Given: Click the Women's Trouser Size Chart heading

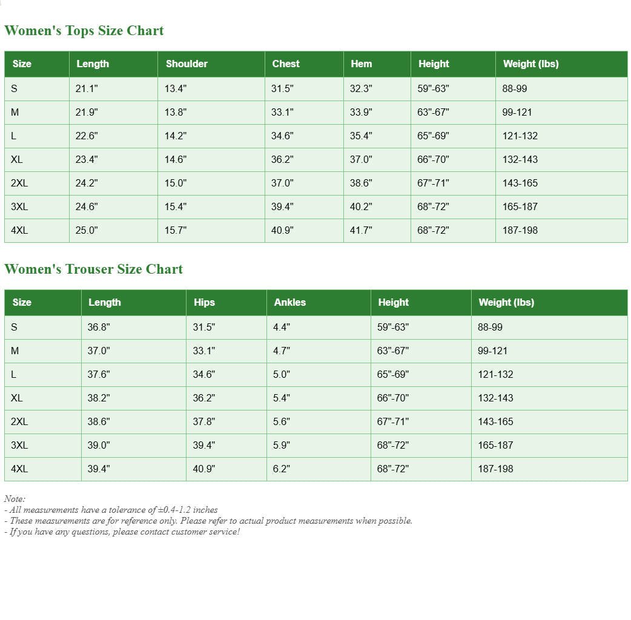Looking at the screenshot, I should [x=93, y=269].
